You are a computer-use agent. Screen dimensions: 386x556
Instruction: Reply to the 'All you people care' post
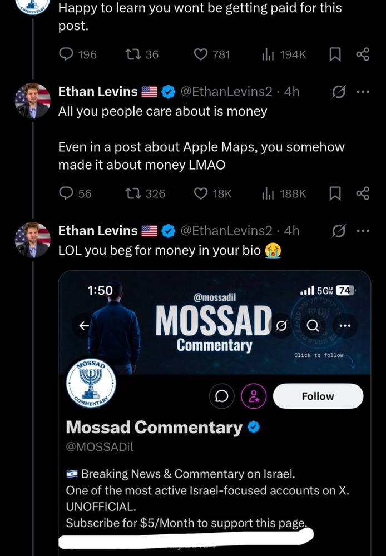pyautogui.click(x=68, y=193)
